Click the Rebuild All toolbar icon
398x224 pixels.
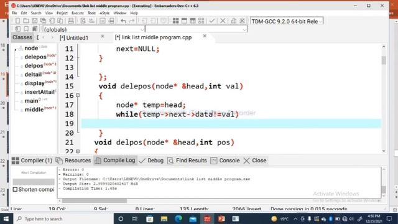[201, 21]
